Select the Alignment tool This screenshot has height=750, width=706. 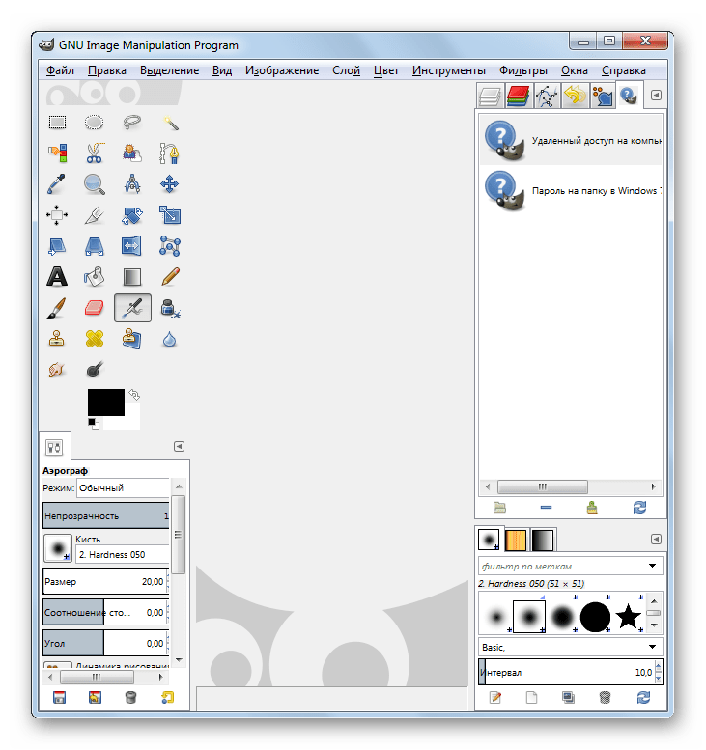coord(57,215)
